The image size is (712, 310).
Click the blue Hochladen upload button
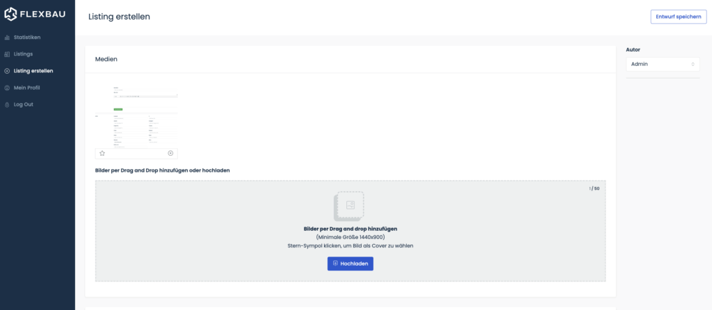pos(350,263)
